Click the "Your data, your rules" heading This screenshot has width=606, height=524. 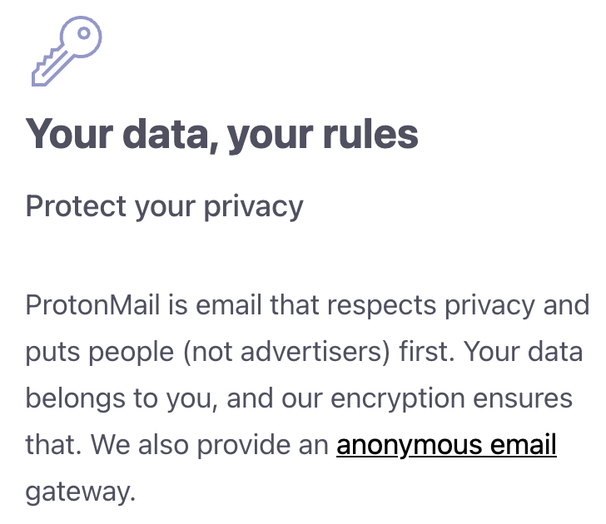(x=221, y=134)
